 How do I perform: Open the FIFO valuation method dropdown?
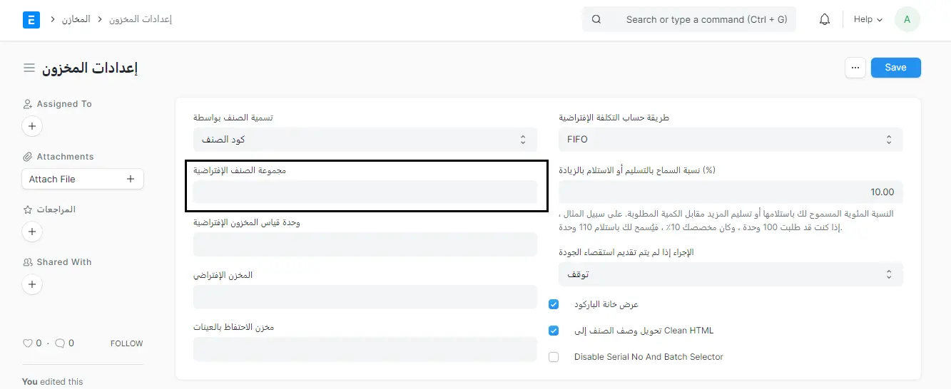tap(731, 140)
